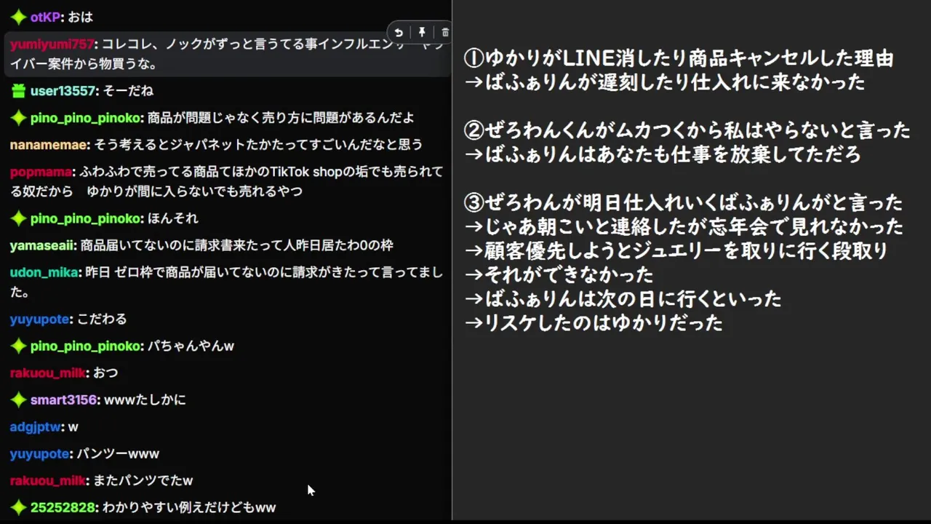Click yamaseaii's message about 請求書
Screen dimensions: 931x524
pos(236,245)
